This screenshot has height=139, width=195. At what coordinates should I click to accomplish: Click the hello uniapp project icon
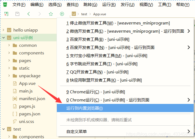pos(9,30)
